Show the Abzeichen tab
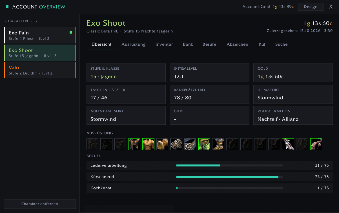Screen dimensions: 339x213 238,44
